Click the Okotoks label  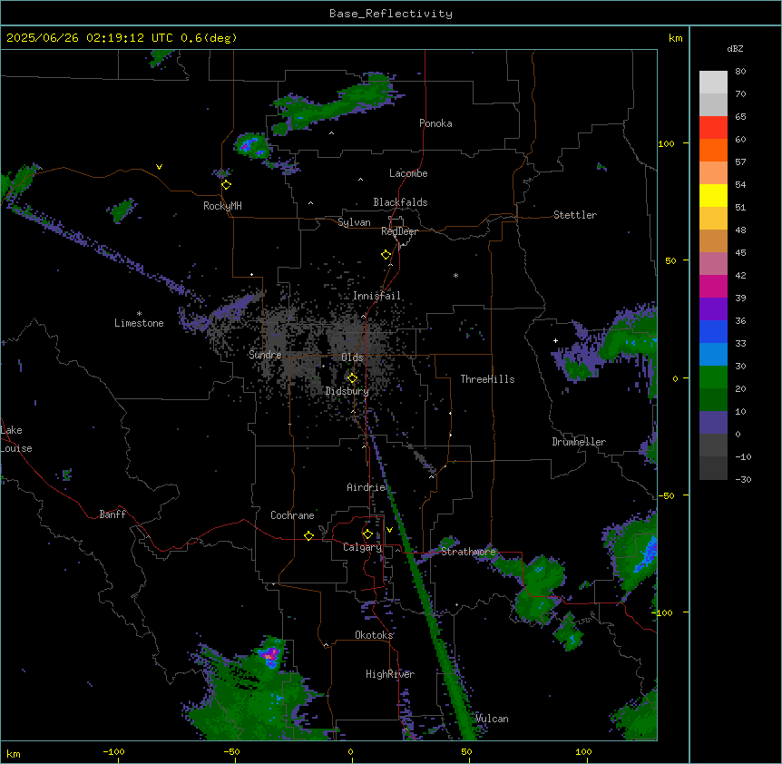coord(374,635)
